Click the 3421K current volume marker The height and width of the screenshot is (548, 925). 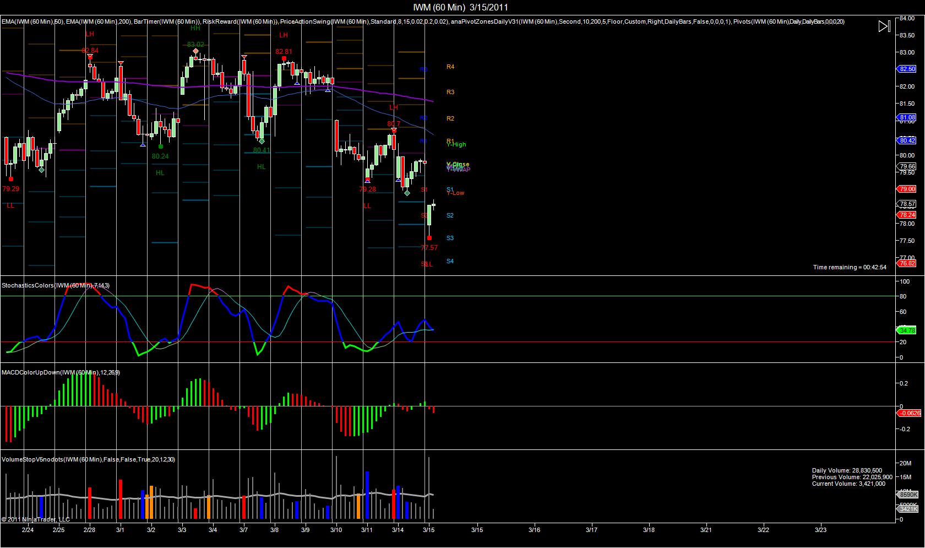coord(907,509)
